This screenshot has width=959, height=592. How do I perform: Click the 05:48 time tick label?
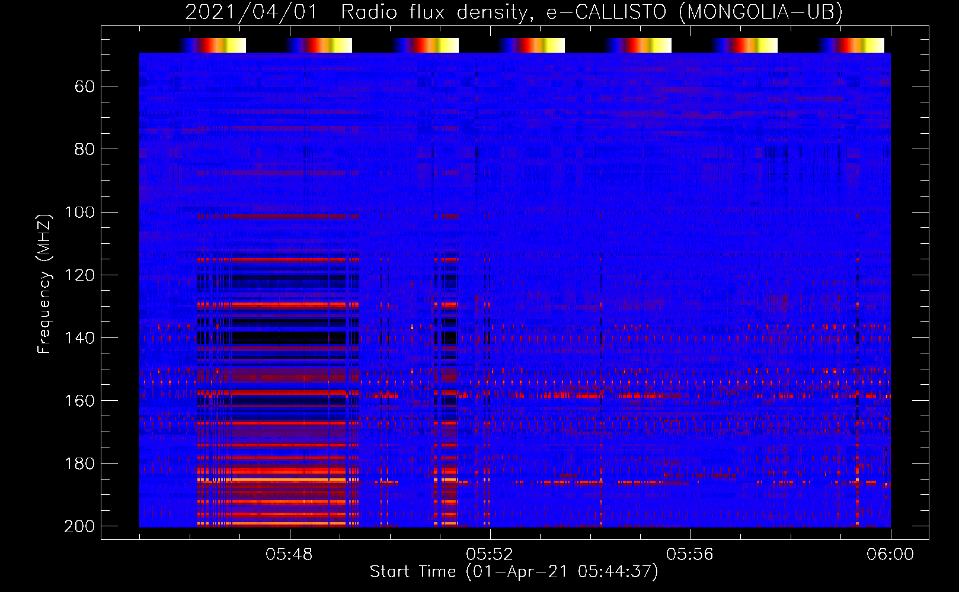[289, 555]
